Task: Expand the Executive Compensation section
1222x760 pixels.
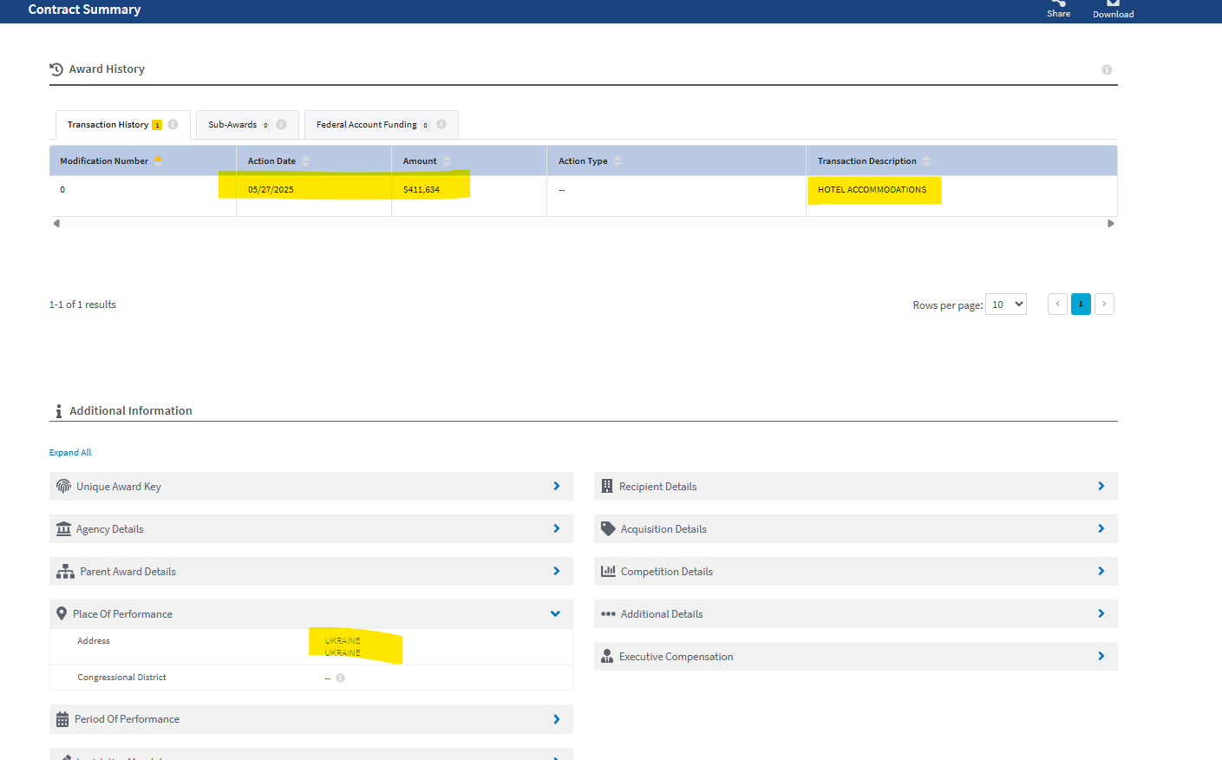Action: coord(855,656)
